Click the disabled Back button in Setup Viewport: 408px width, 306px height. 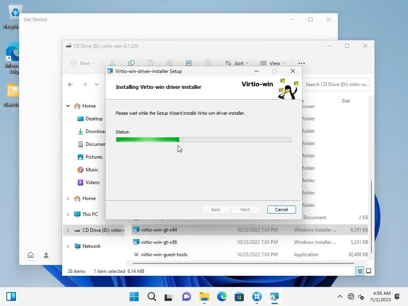[x=216, y=210]
